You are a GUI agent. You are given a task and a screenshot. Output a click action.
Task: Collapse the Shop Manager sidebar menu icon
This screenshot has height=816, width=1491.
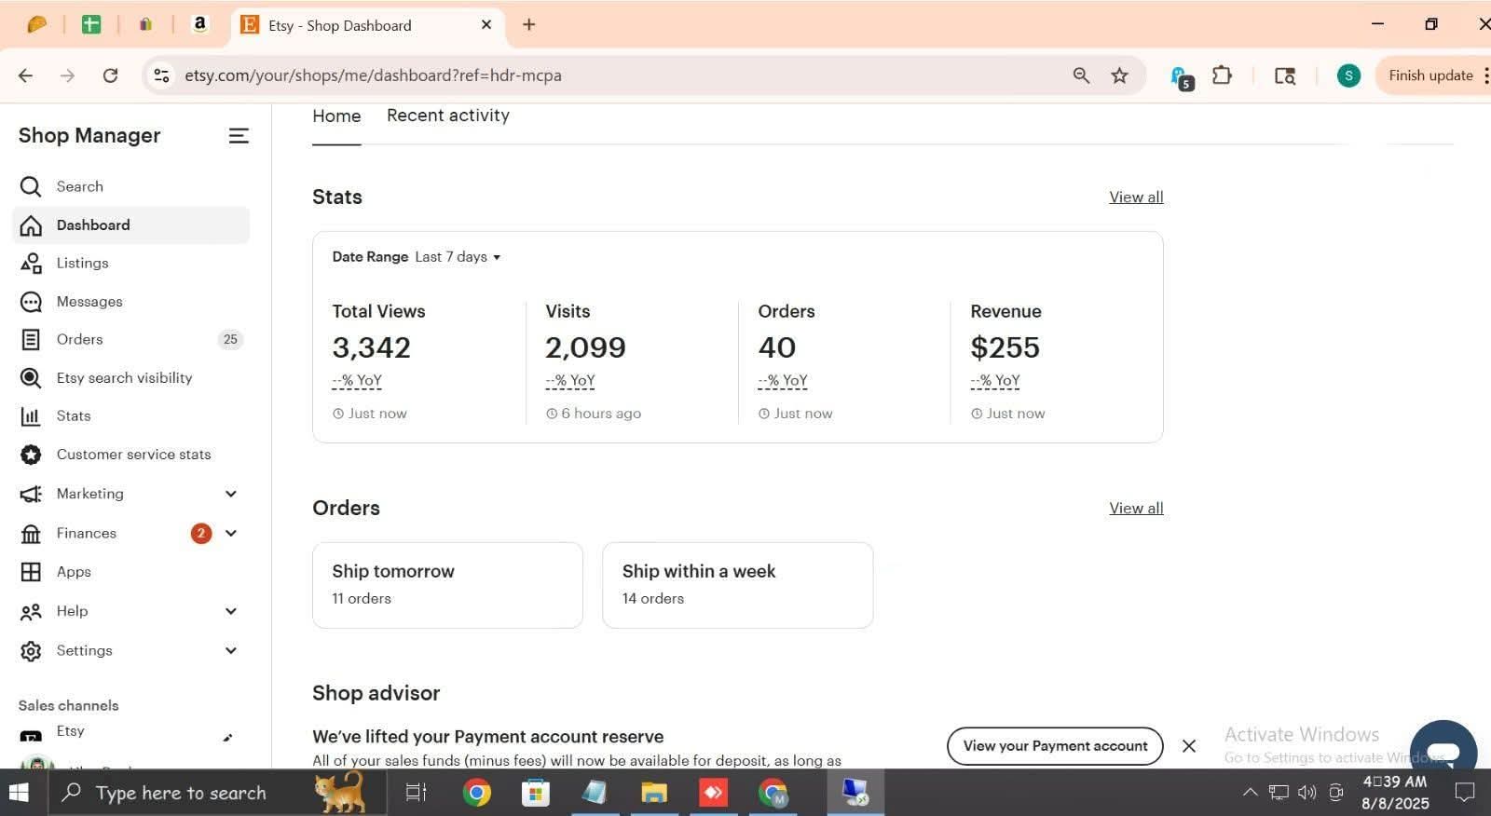click(x=239, y=136)
